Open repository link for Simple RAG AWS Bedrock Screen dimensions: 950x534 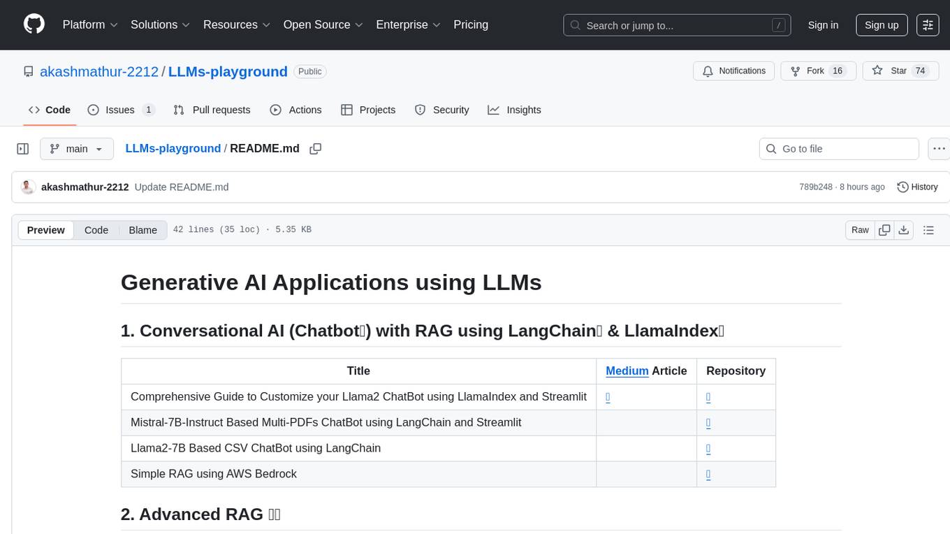pos(708,474)
